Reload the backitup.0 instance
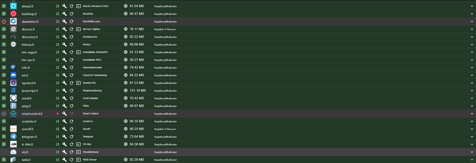This screenshot has width=476, height=163. pyautogui.click(x=71, y=14)
